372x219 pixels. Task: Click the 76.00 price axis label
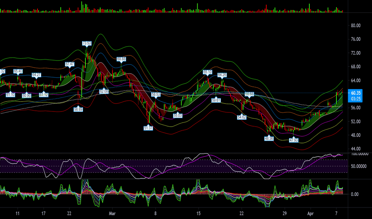coord(356,39)
